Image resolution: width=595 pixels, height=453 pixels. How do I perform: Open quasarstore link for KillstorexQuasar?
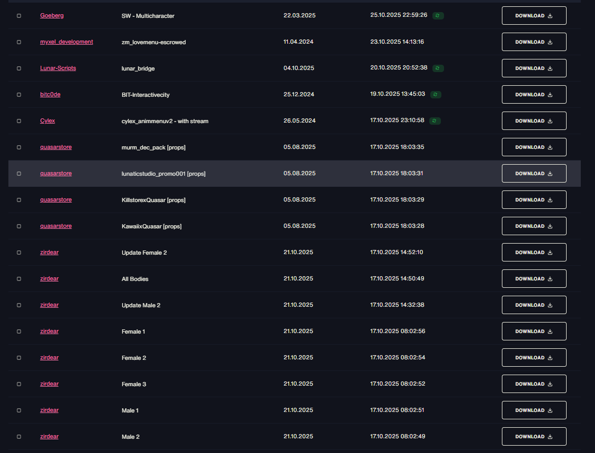(56, 199)
